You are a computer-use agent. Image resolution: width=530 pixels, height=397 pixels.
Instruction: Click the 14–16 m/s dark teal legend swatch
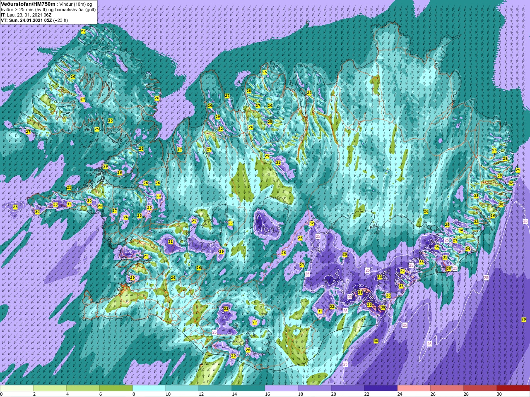click(248, 388)
